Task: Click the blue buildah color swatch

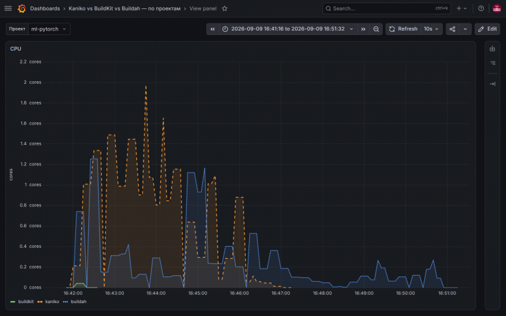Action: tap(66, 302)
